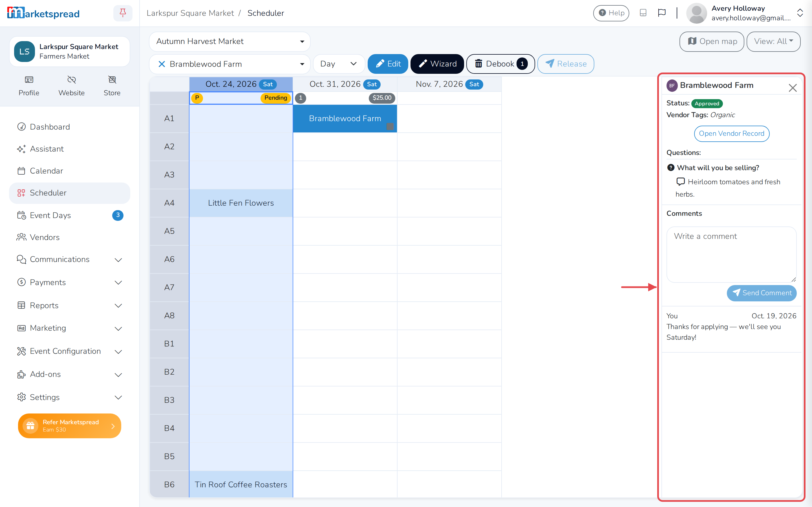Click the small square handle on Bramblewood Farm booking
This screenshot has width=812, height=507.
point(390,126)
